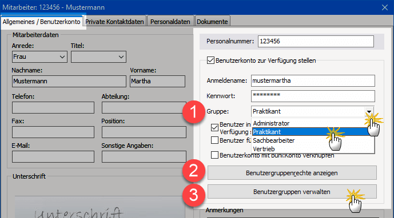Collapse the Gruppe dropdown via its arrow

pos(369,111)
